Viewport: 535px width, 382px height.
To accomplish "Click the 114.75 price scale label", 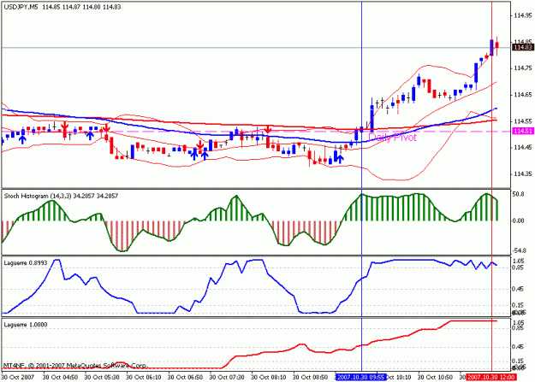I will (x=523, y=68).
